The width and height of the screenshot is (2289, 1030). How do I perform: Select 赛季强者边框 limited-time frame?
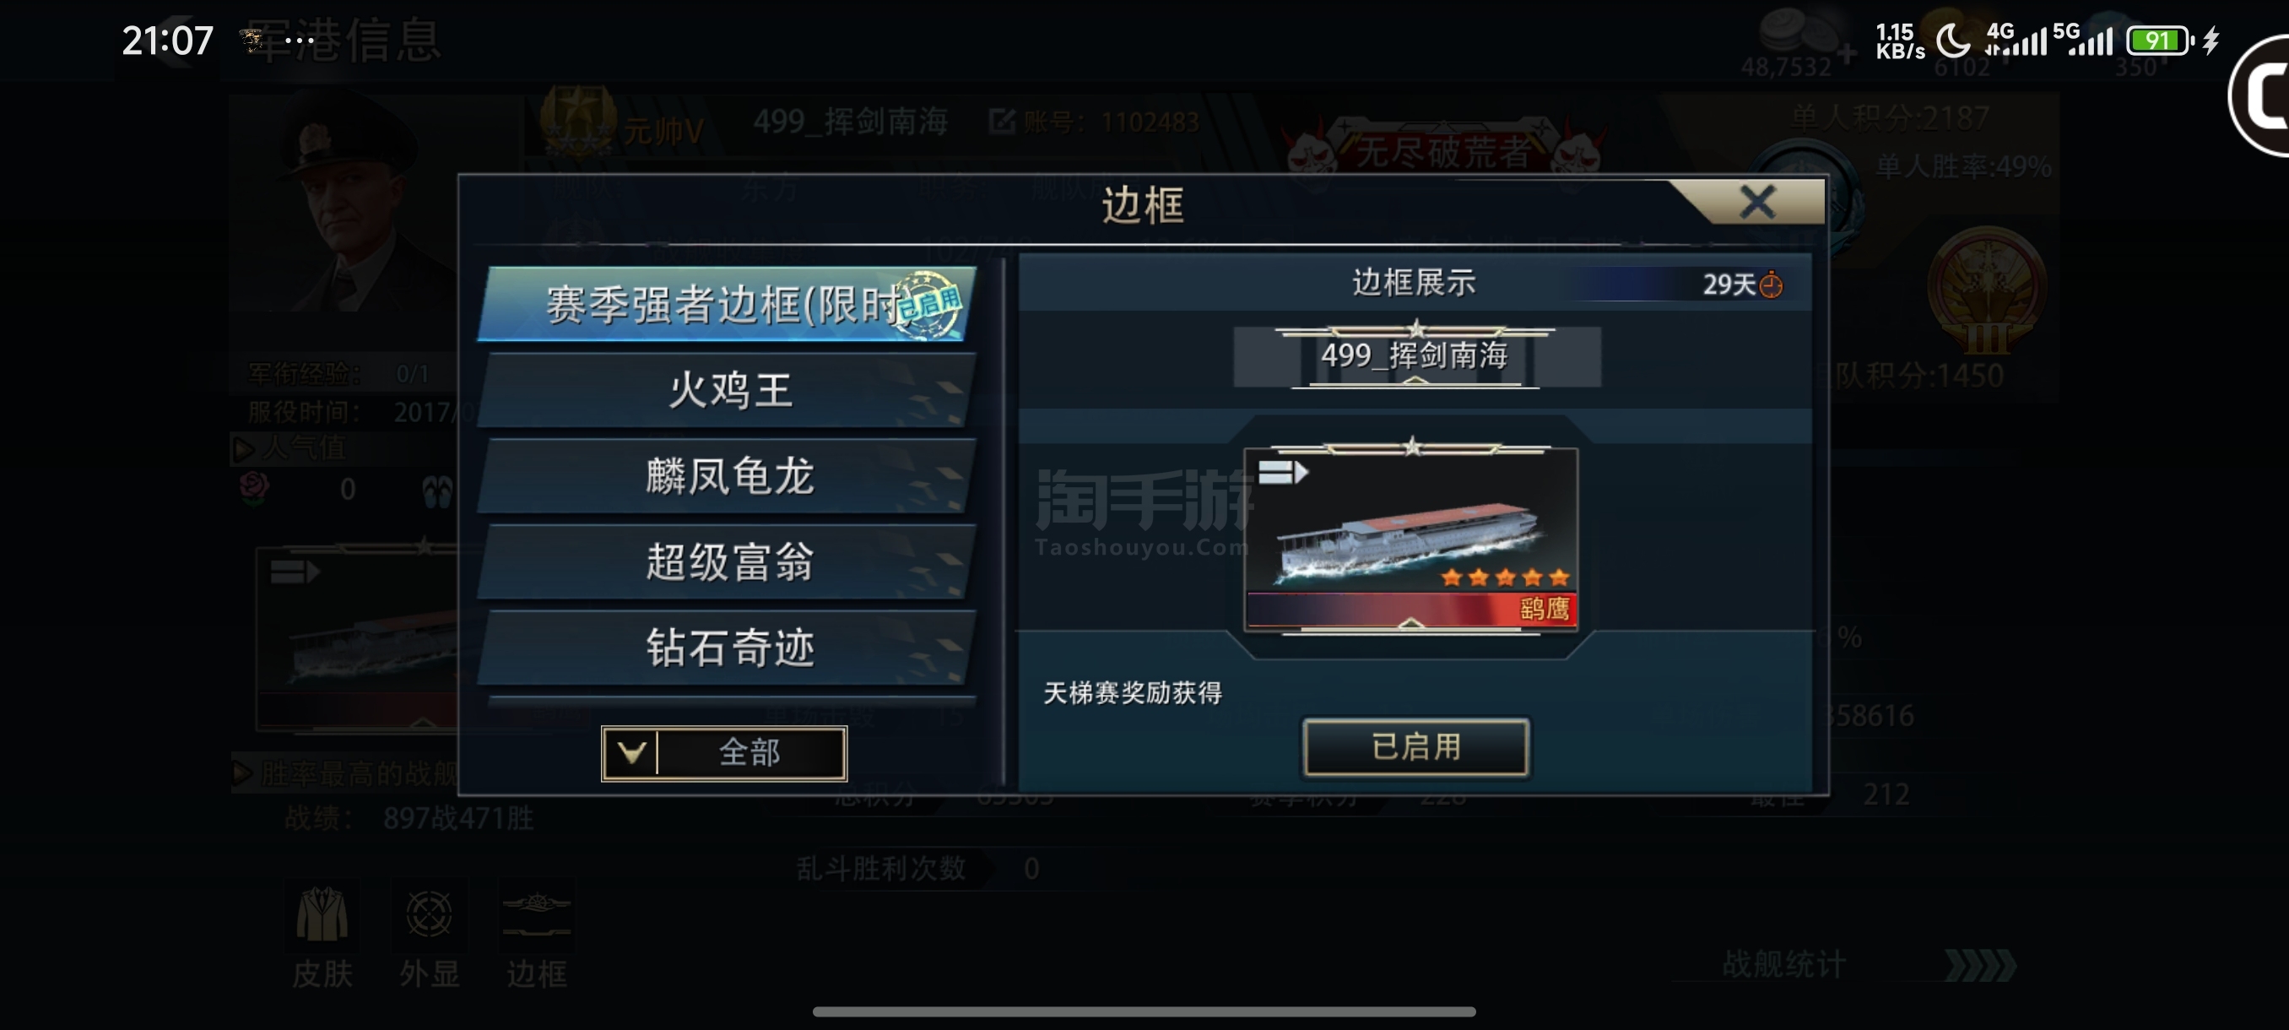pos(728,305)
